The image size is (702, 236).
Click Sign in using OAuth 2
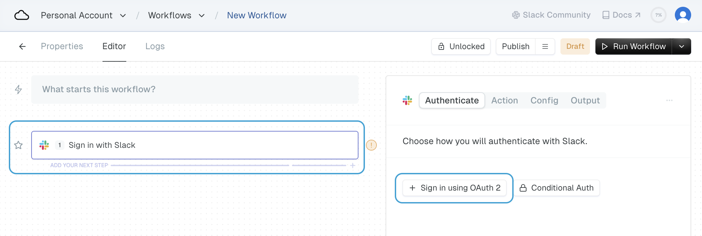(454, 188)
